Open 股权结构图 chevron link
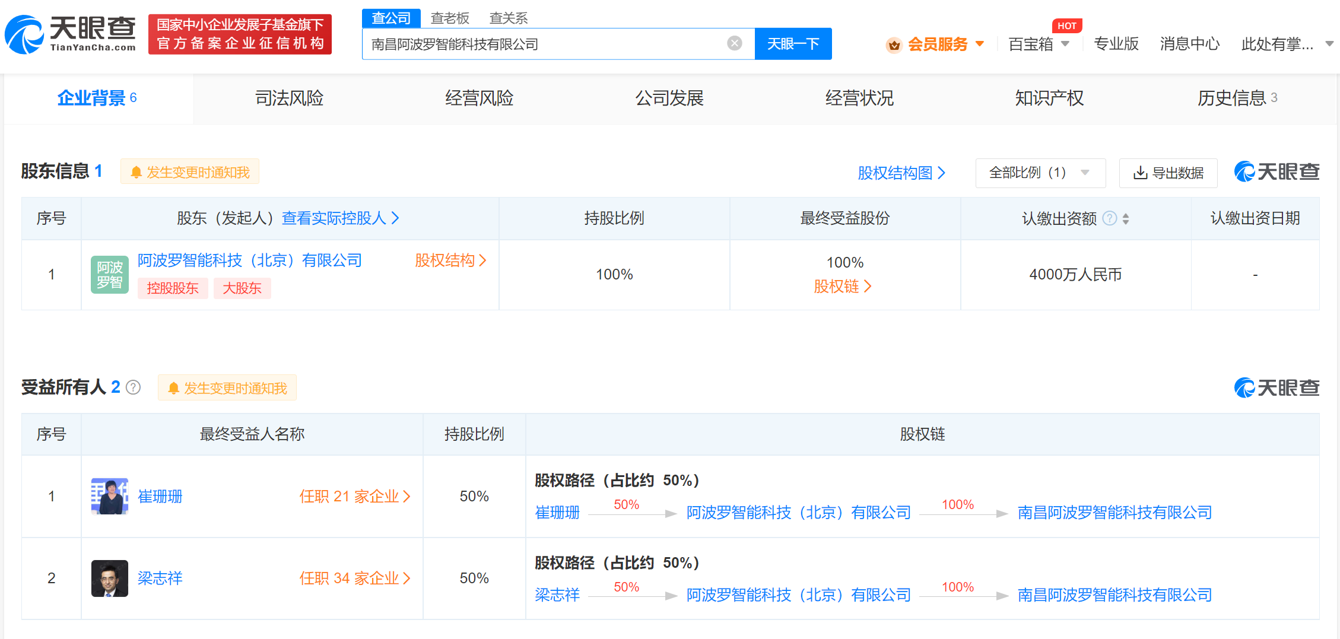 901,173
